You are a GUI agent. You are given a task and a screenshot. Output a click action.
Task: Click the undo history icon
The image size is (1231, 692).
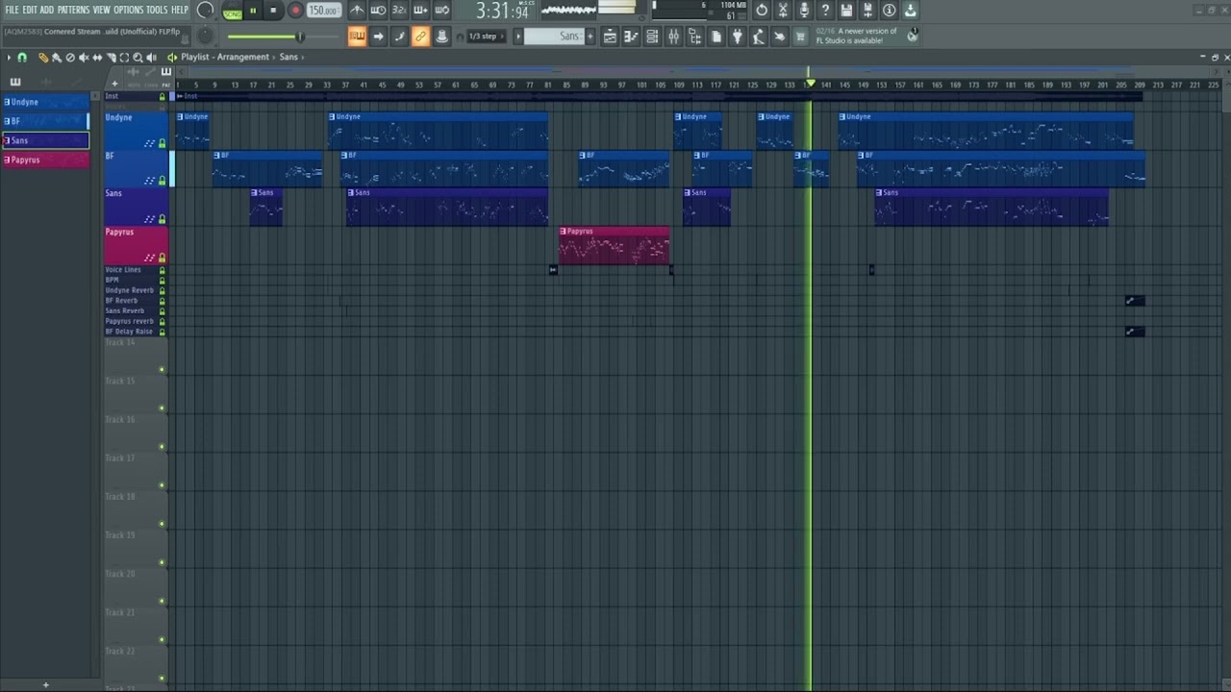point(762,11)
